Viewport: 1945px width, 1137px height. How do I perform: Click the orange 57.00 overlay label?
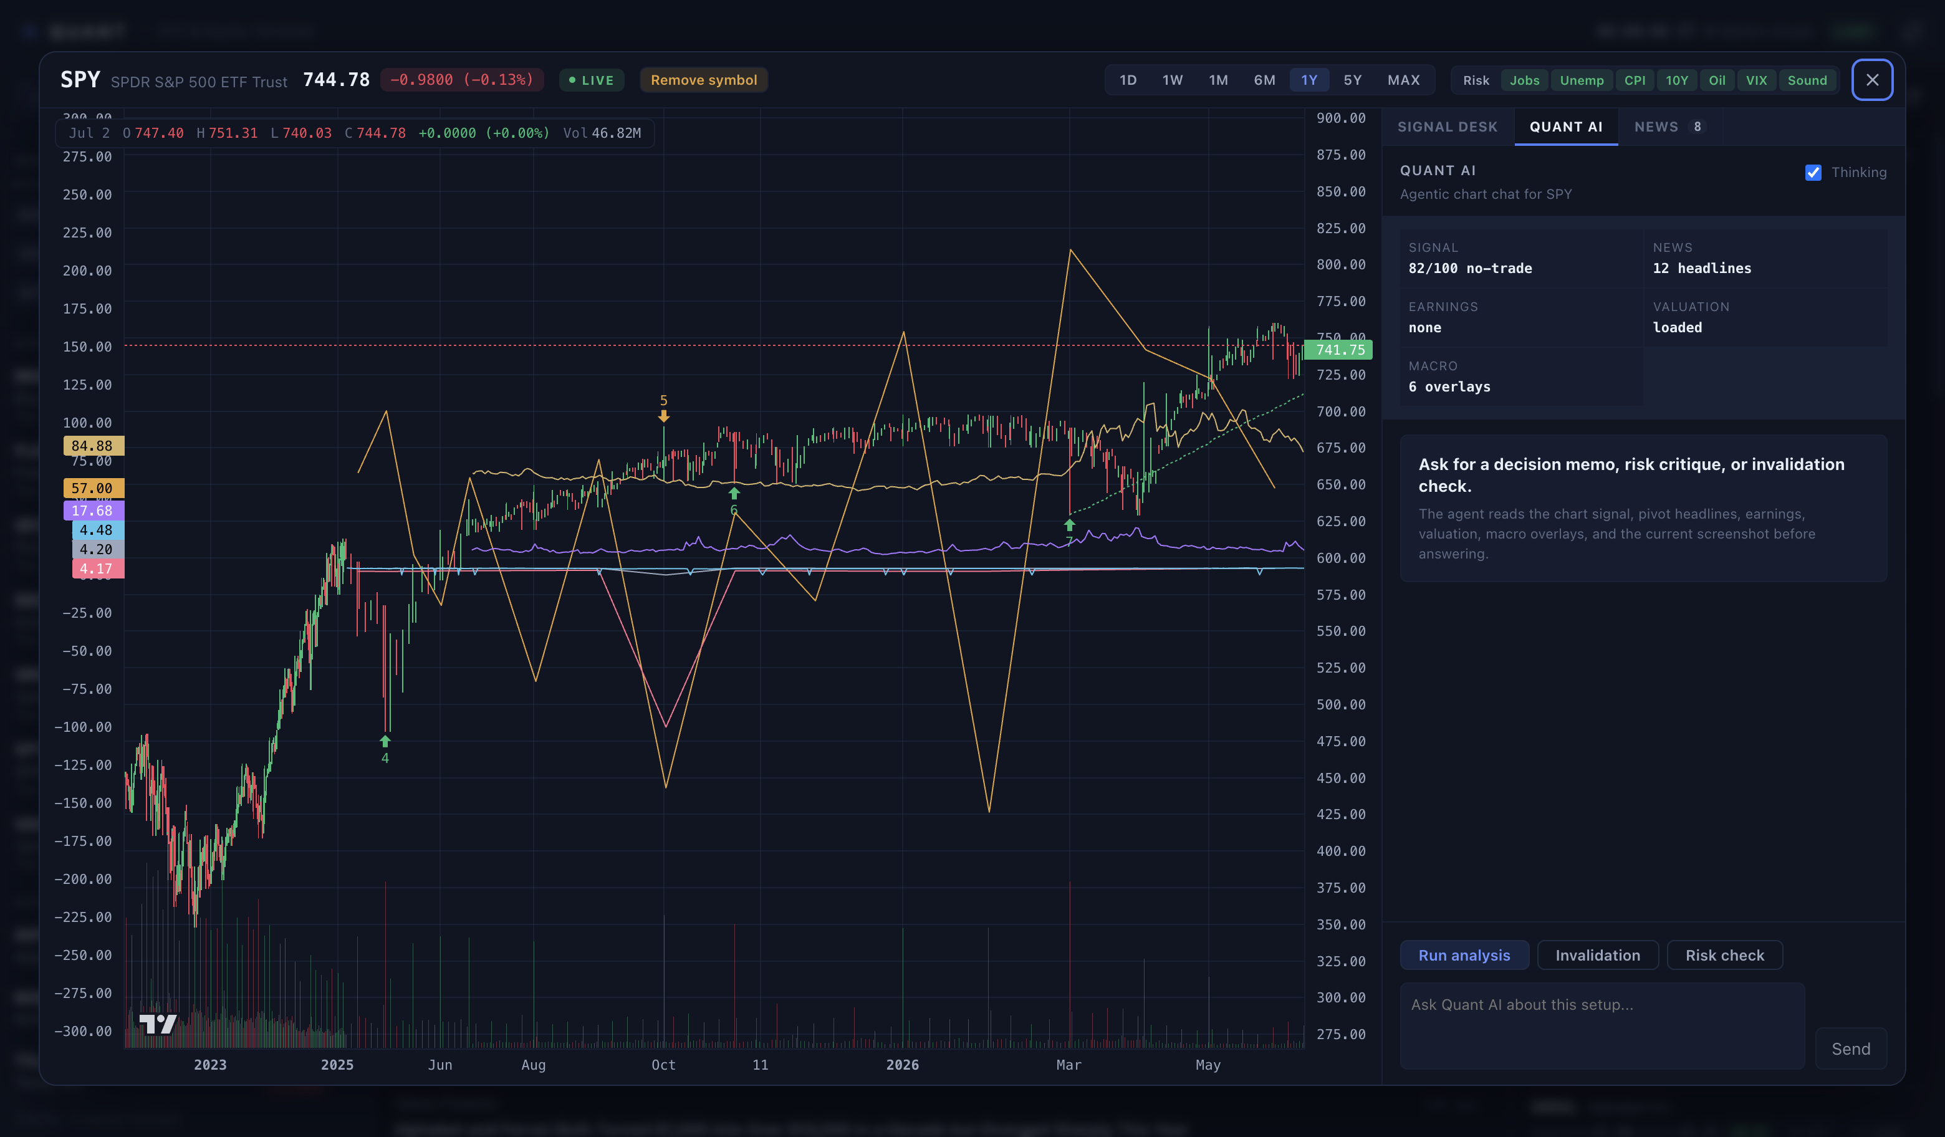[94, 488]
